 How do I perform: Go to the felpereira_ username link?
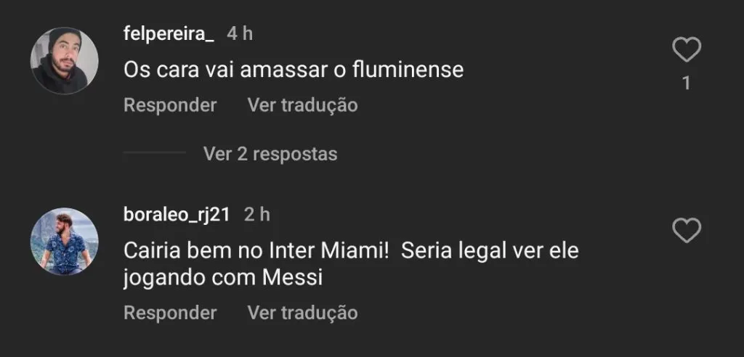coord(169,33)
